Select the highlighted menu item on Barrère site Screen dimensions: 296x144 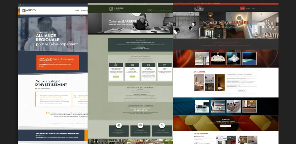coord(150,10)
